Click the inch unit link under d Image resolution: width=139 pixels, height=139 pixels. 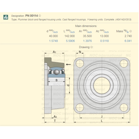tap(56, 32)
